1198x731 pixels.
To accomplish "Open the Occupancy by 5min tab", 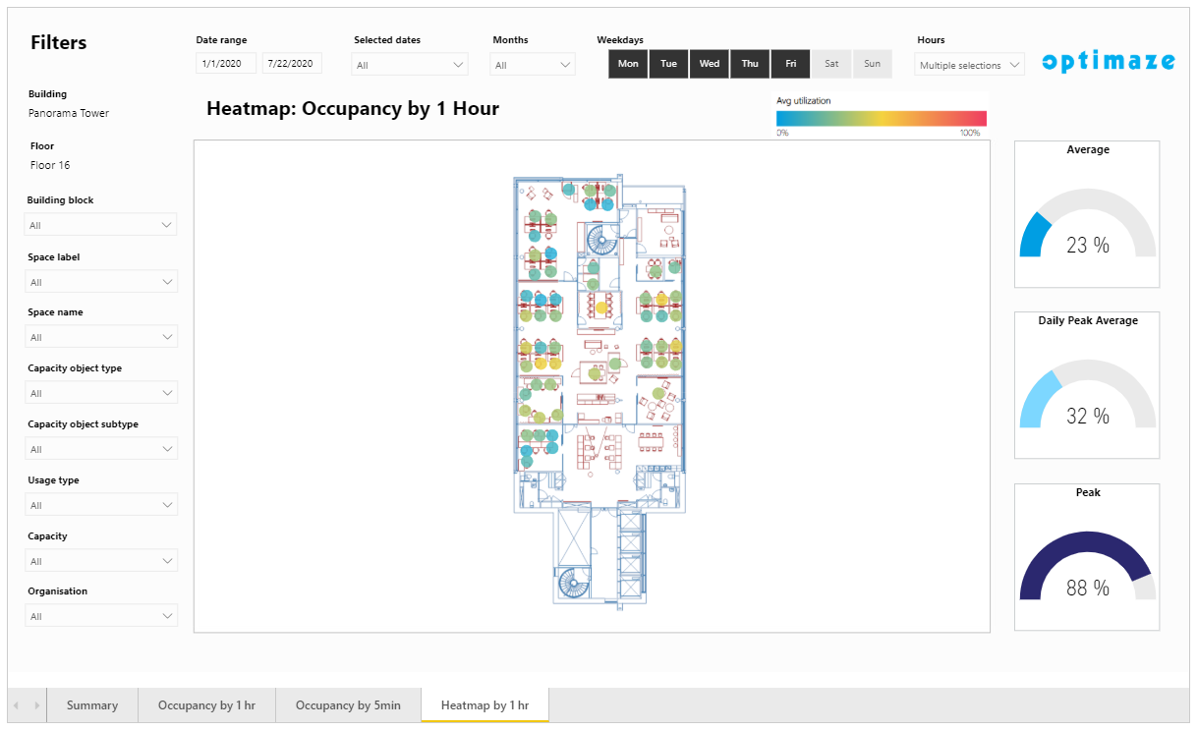I will [x=348, y=705].
